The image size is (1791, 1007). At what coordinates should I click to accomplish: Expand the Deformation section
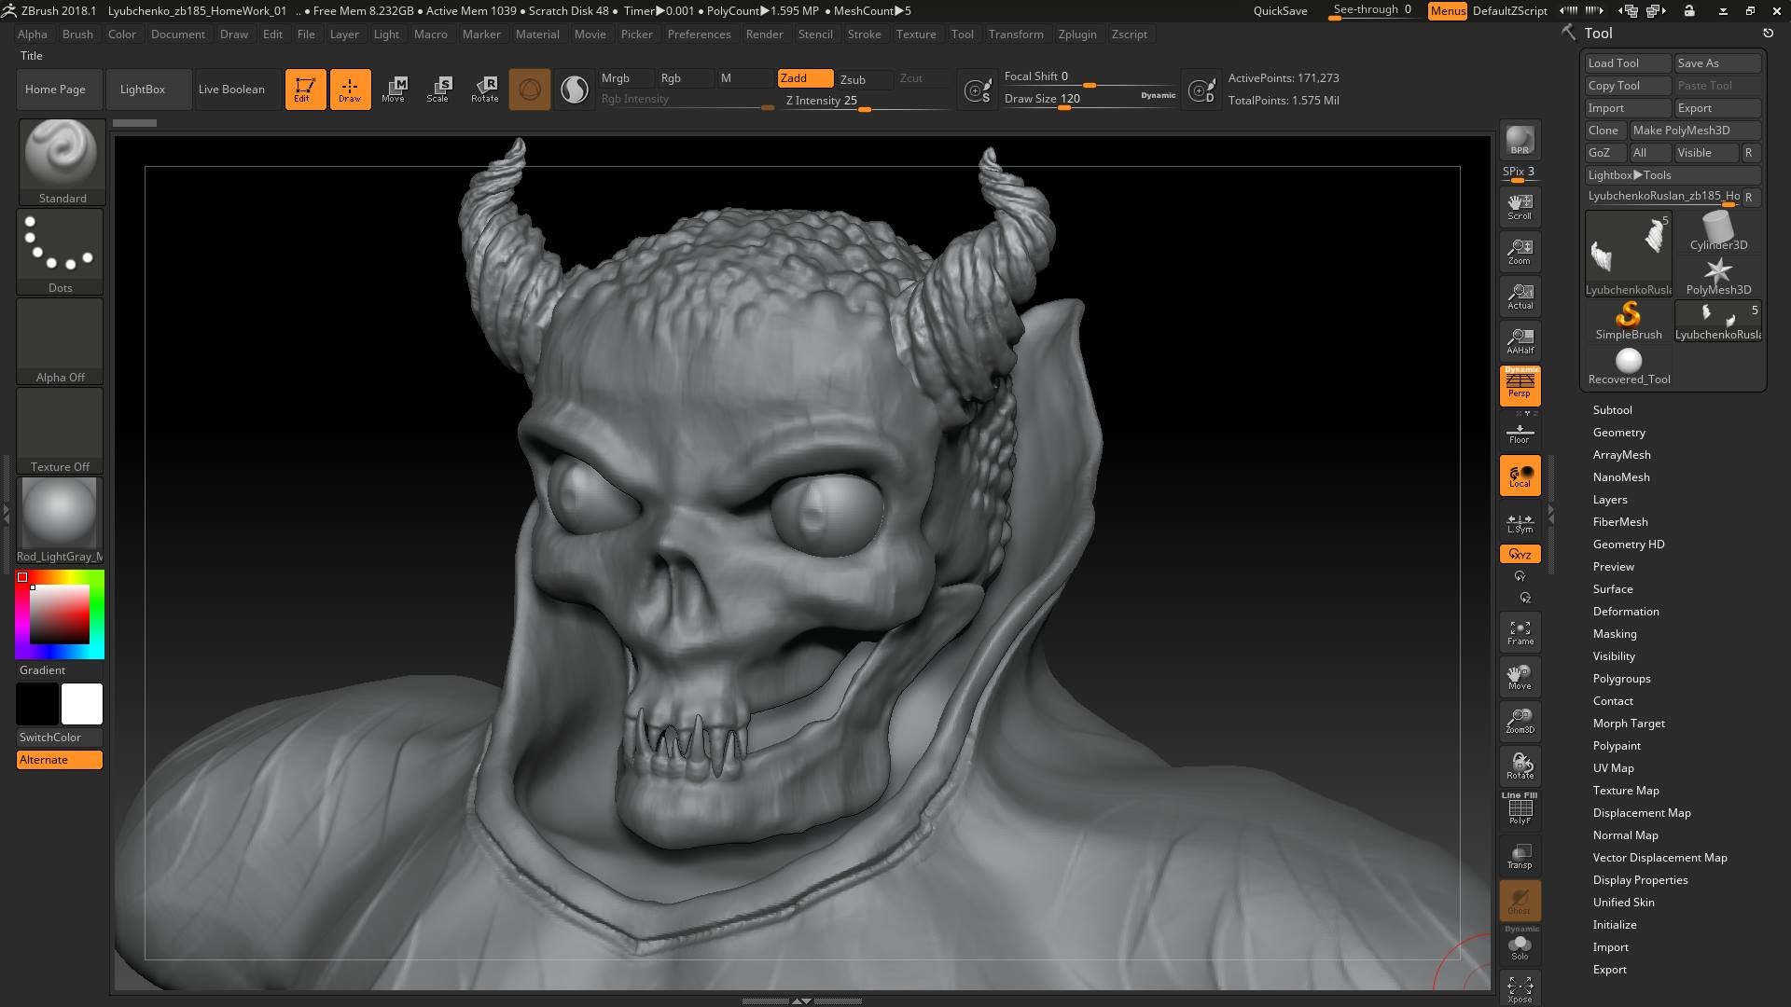[1625, 612]
